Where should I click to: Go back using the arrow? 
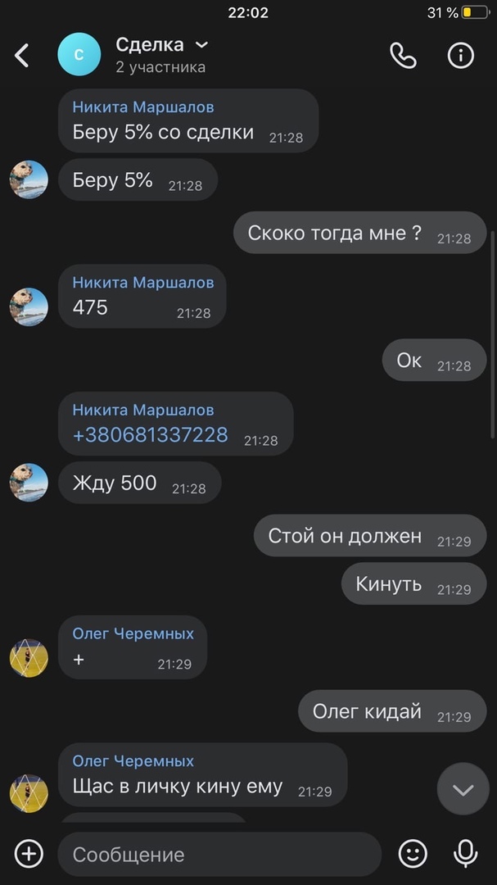[21, 56]
